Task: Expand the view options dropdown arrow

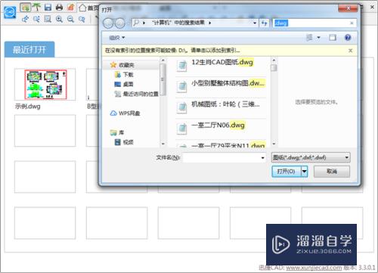Action: (x=318, y=38)
